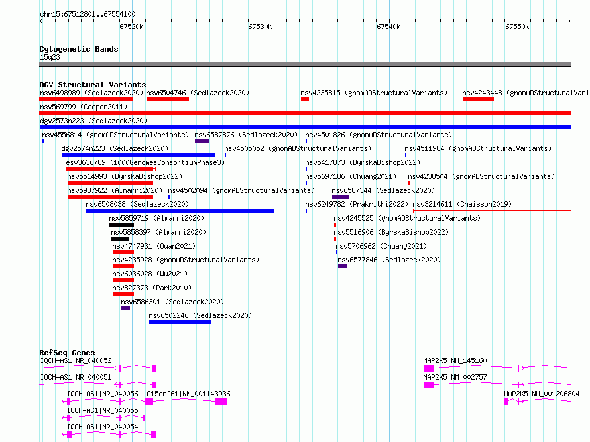The height and width of the screenshot is (442, 590).
Task: Select nsv4238504 (gnomADStructuralVariants) label
Action: pos(481,176)
